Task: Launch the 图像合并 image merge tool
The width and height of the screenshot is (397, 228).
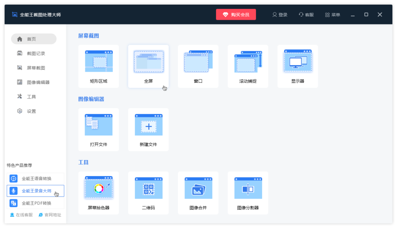Action: (x=198, y=192)
